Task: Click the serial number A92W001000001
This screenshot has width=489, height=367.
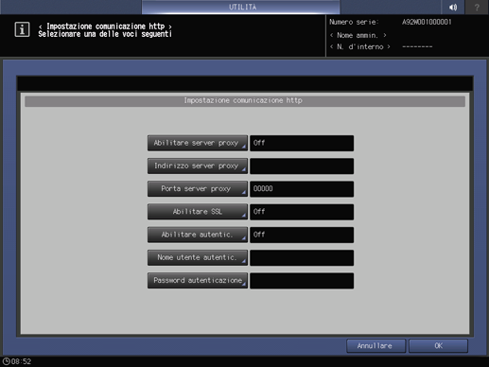Action: pos(427,22)
